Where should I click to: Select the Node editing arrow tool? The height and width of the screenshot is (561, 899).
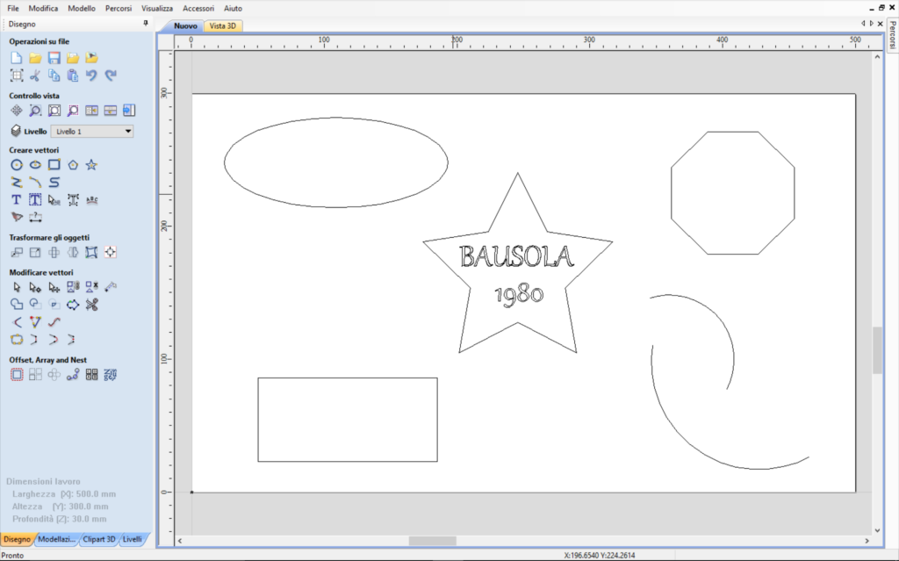pos(35,287)
